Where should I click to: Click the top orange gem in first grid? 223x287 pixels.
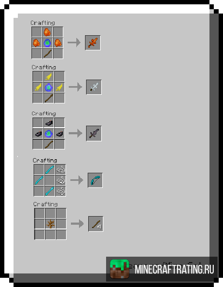(x=48, y=32)
